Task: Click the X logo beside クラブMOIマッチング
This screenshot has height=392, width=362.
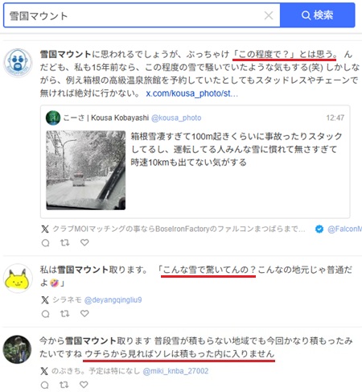Action: [45, 229]
